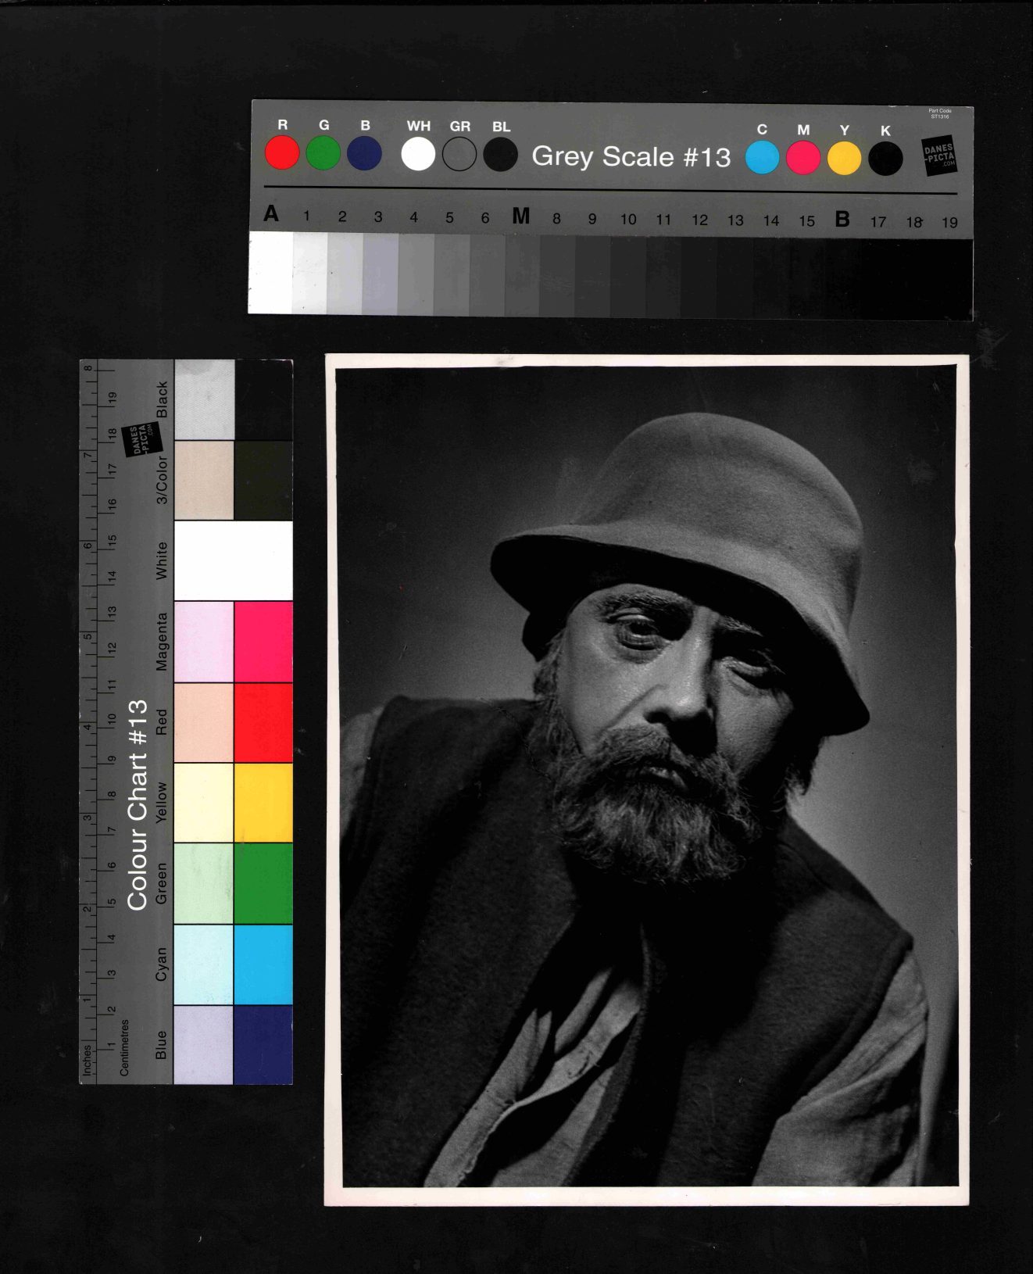The height and width of the screenshot is (1274, 1033).
Task: Click the black K circle
Action: (x=885, y=159)
